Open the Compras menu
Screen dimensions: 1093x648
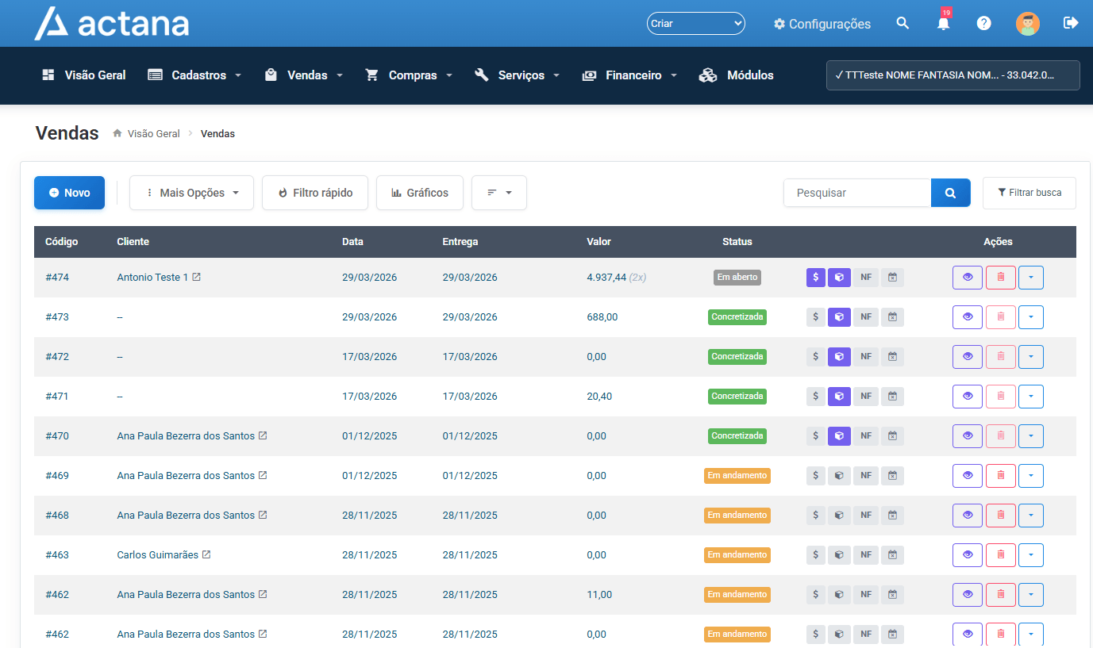(x=409, y=75)
